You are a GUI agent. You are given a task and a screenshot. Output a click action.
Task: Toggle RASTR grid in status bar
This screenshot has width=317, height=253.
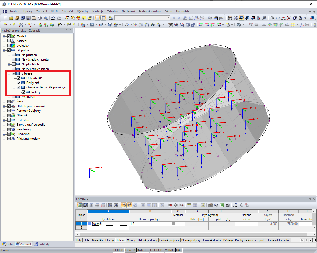pyautogui.click(x=130, y=250)
